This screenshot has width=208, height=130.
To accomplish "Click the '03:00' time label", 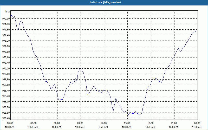I will coord(33,123).
